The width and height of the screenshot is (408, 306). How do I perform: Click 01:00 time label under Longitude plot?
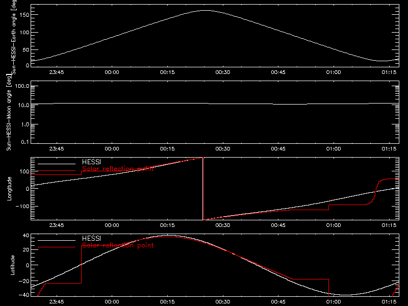click(334, 225)
